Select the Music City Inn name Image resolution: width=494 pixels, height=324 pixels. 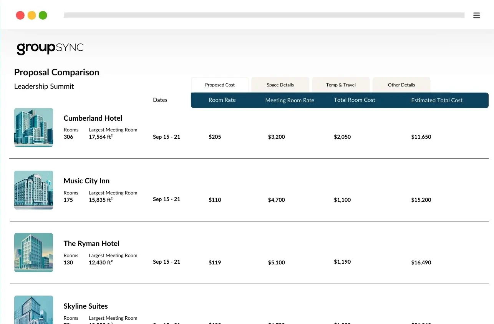[x=86, y=181]
